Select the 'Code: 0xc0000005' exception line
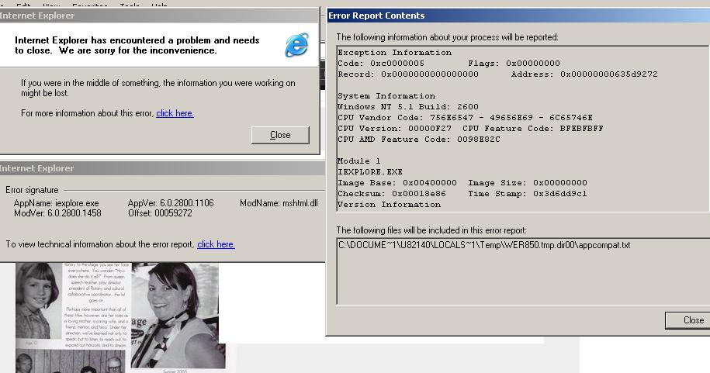The width and height of the screenshot is (710, 373). [381, 64]
